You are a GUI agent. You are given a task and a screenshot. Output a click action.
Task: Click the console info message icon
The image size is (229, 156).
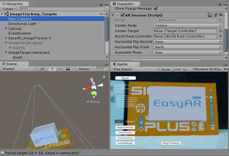click(2, 153)
